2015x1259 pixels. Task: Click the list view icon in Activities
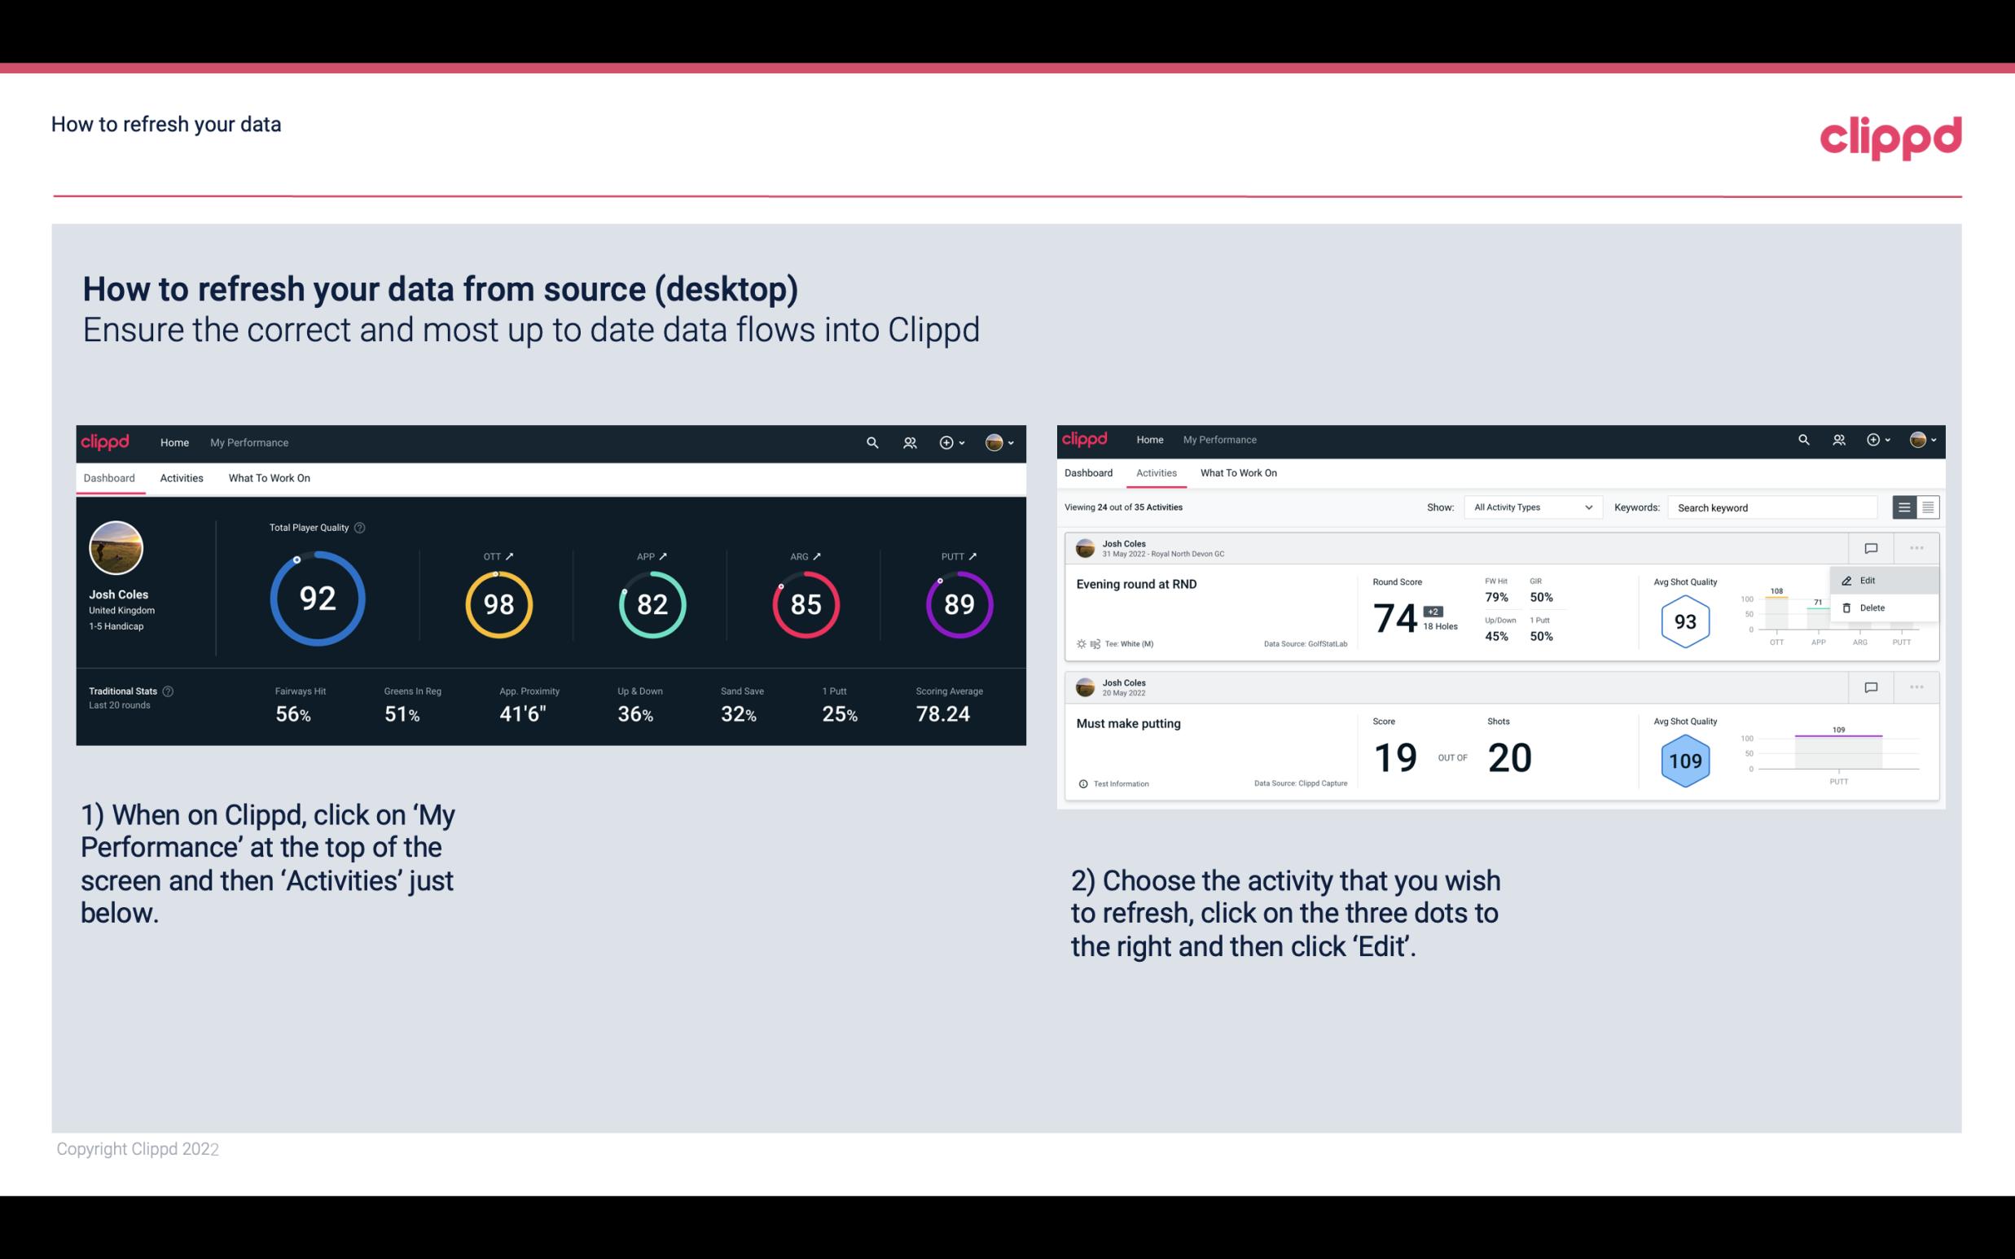[x=1905, y=507]
